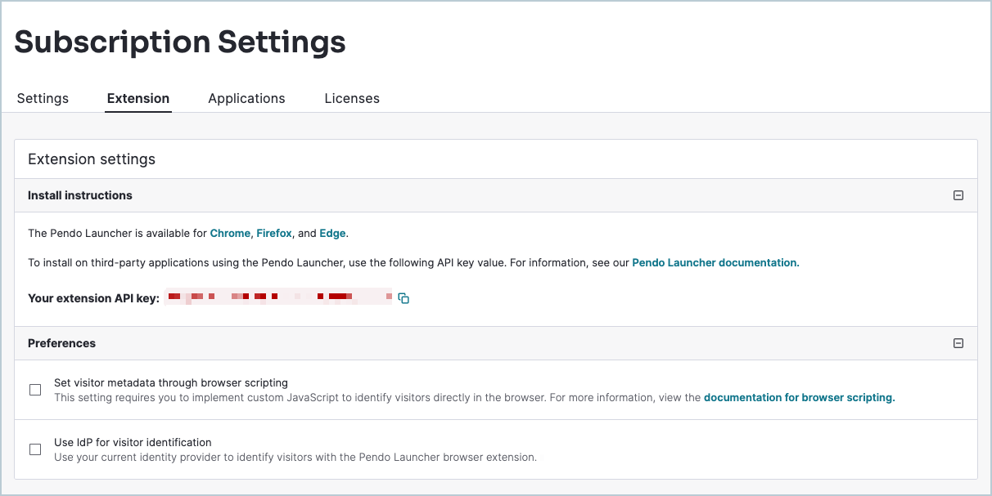The width and height of the screenshot is (992, 496).
Task: Open the Chrome extension link
Action: pos(230,234)
